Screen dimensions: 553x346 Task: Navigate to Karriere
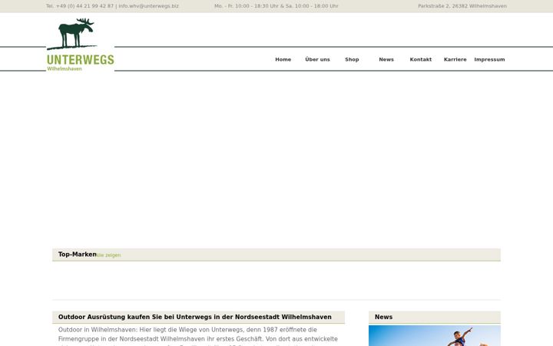point(455,59)
